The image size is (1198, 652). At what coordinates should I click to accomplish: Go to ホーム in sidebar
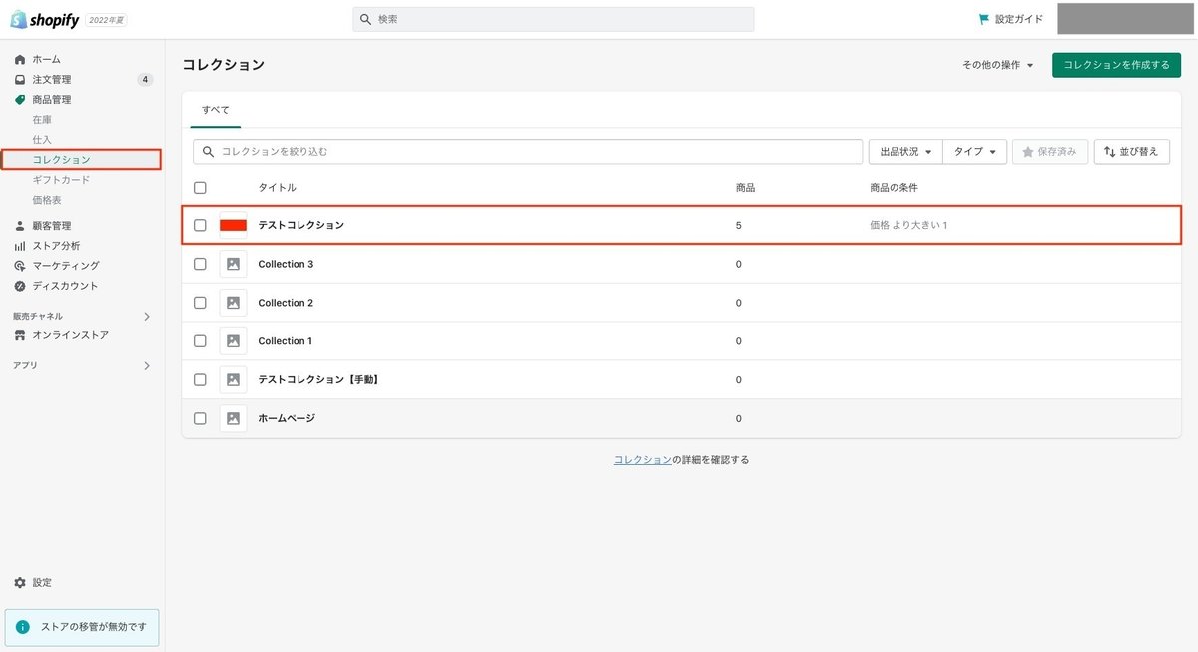coord(46,60)
